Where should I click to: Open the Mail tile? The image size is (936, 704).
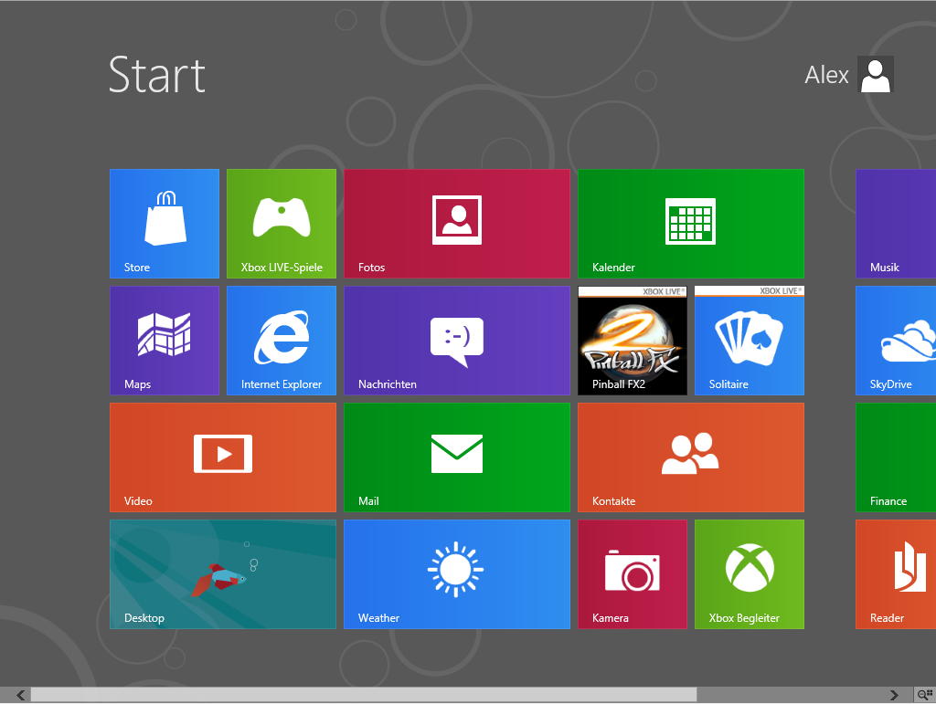click(457, 457)
